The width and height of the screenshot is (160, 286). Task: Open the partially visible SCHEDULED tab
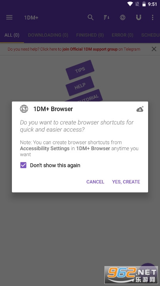point(150,35)
